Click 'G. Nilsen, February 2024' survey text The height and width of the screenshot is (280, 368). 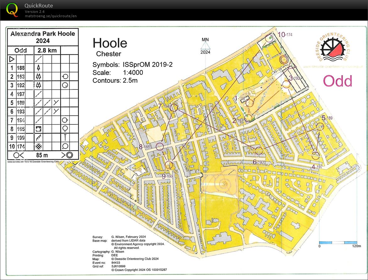click(x=129, y=237)
